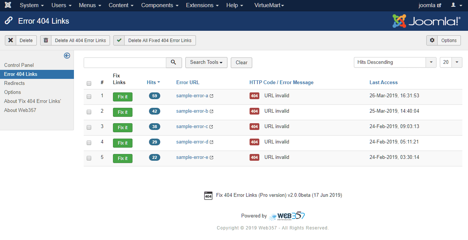Select the checkbox for sample-error-e row
The image size is (468, 240).
point(89,158)
